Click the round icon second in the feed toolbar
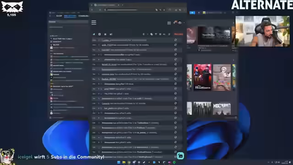The width and height of the screenshot is (293, 165). click(99, 34)
